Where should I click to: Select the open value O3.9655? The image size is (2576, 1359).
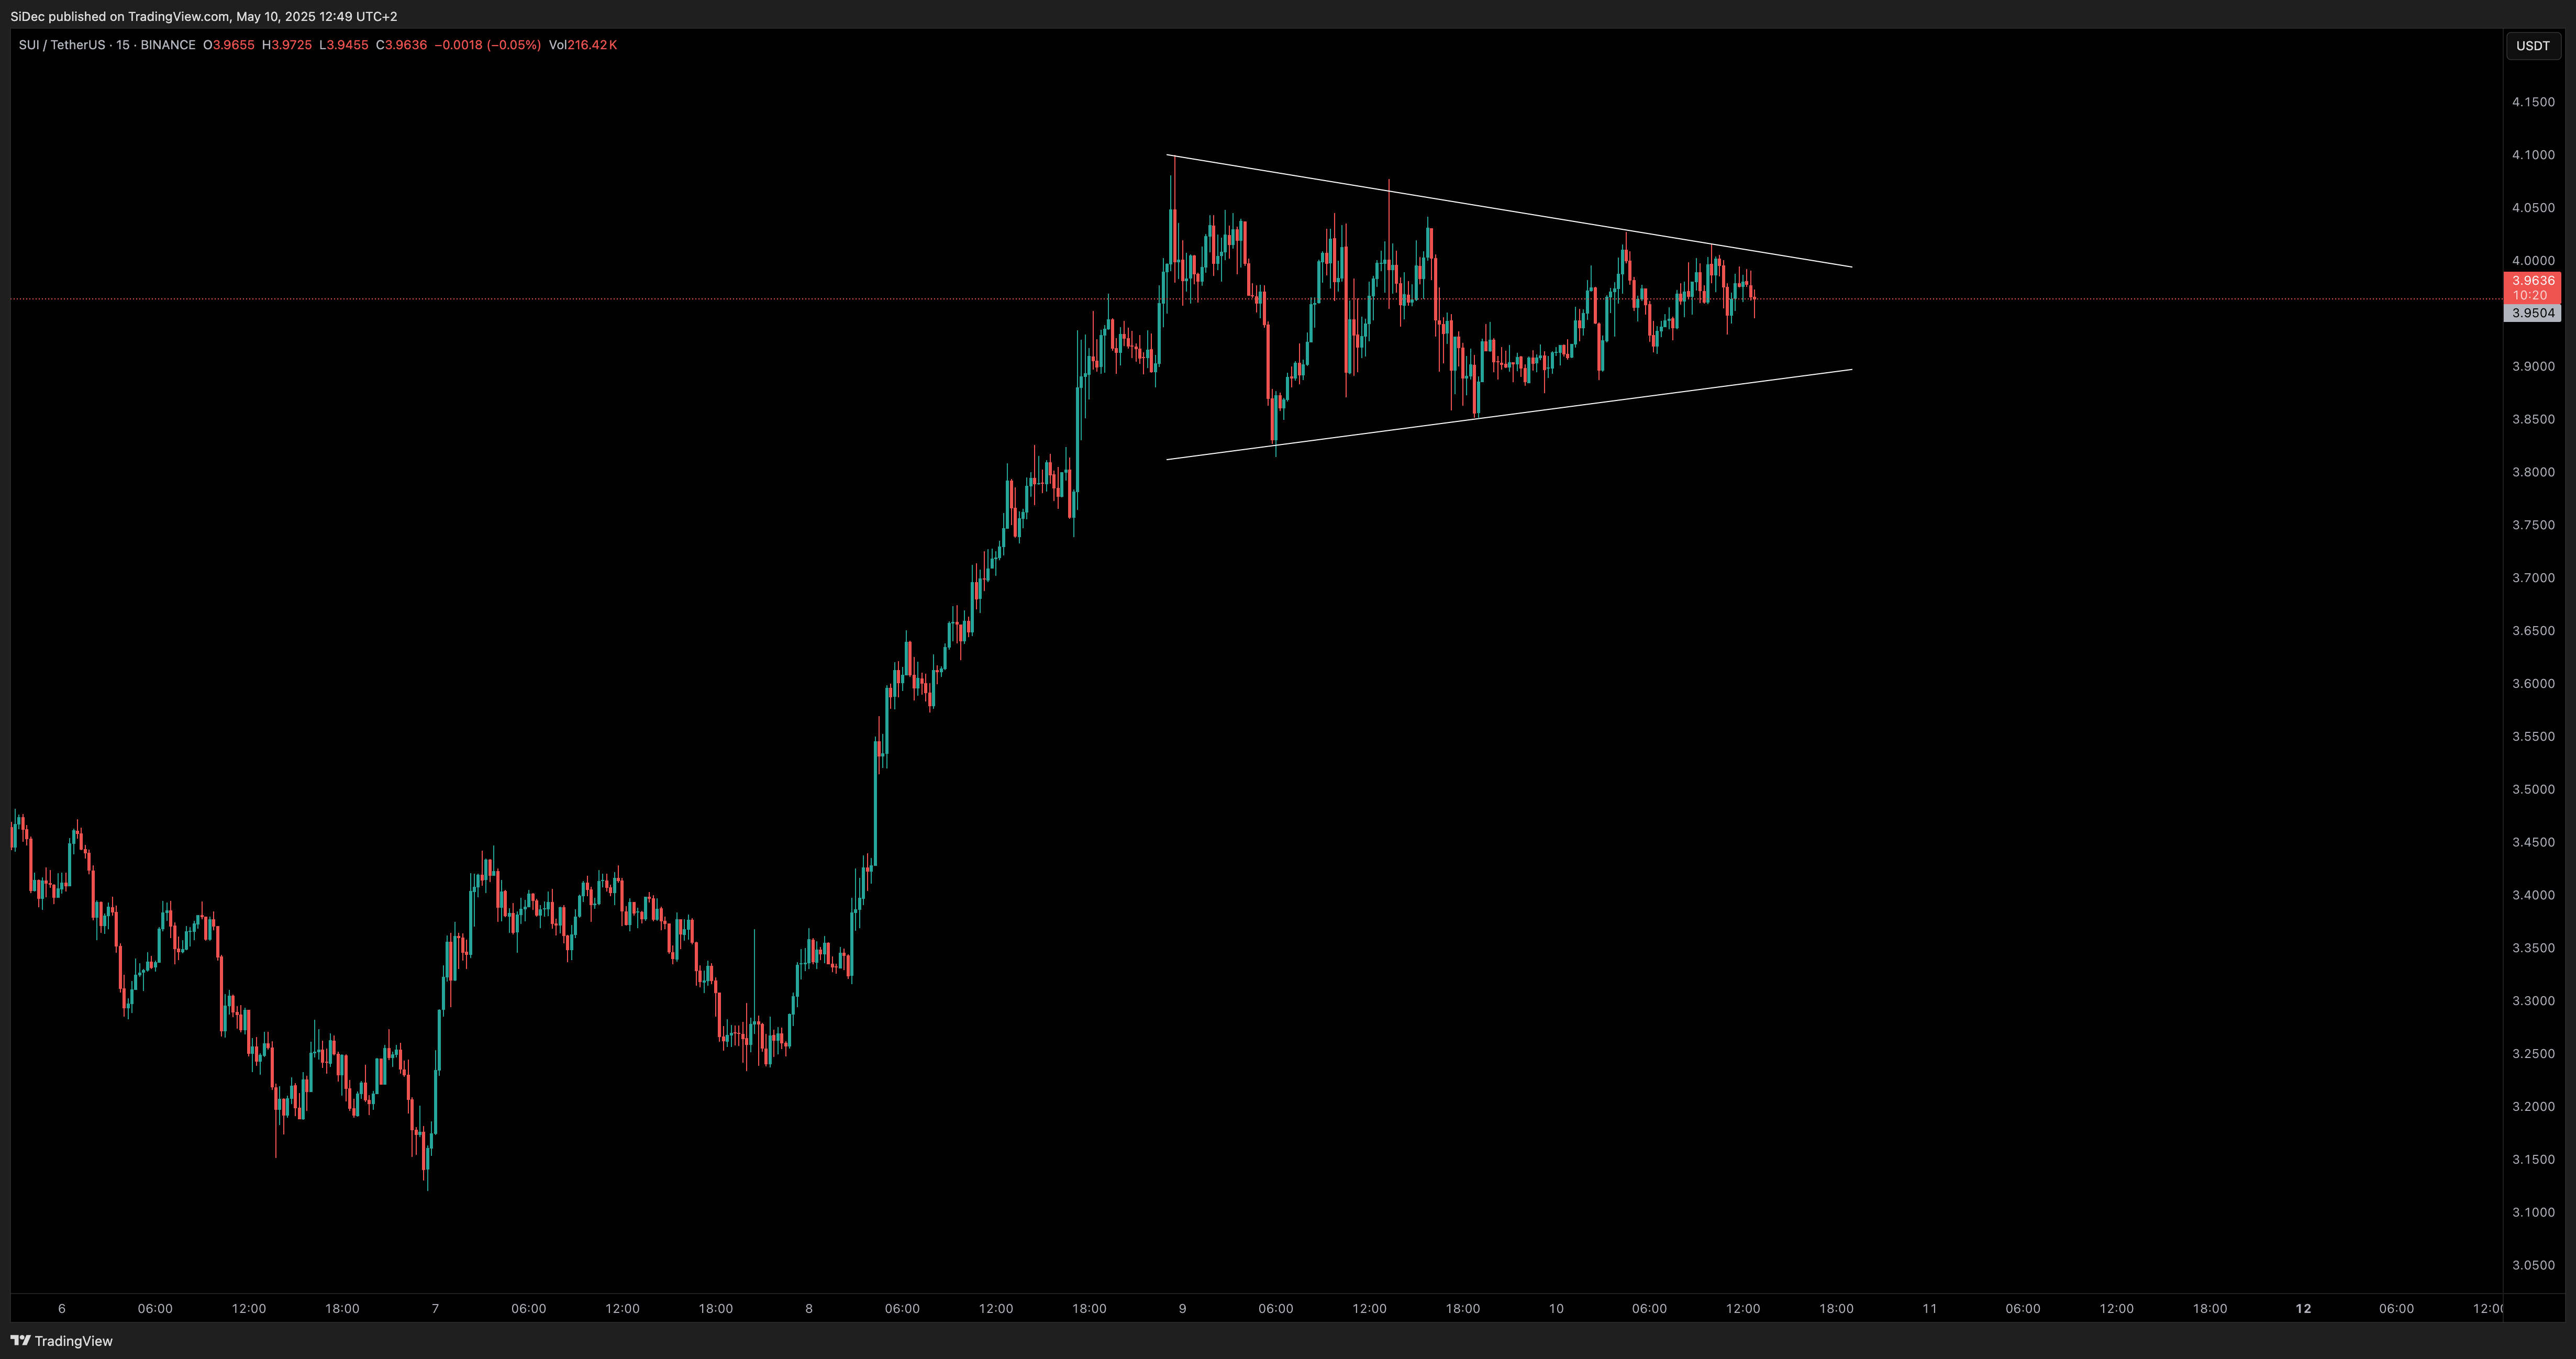click(x=229, y=45)
